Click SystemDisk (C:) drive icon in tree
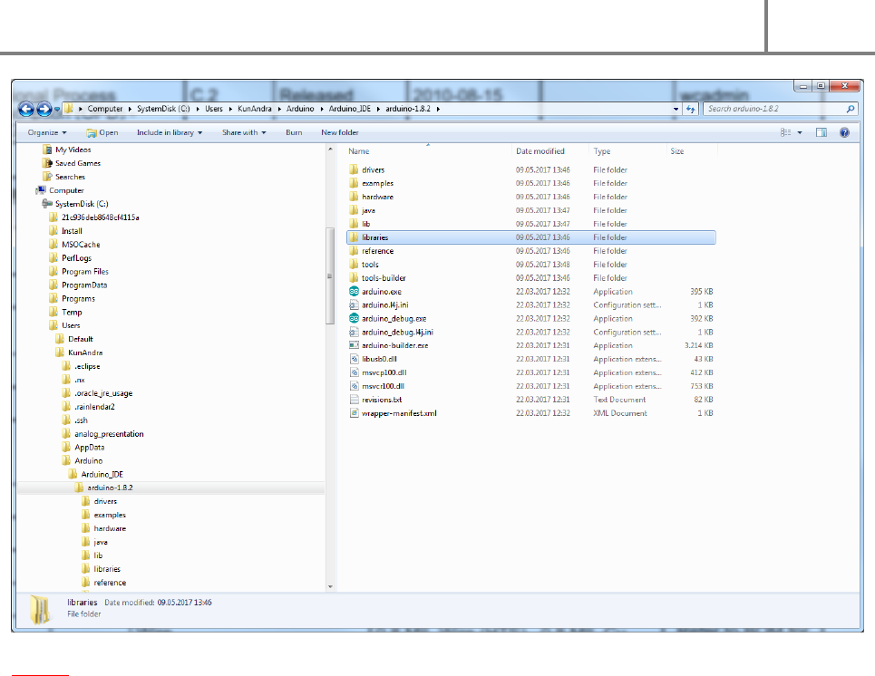 pyautogui.click(x=47, y=204)
